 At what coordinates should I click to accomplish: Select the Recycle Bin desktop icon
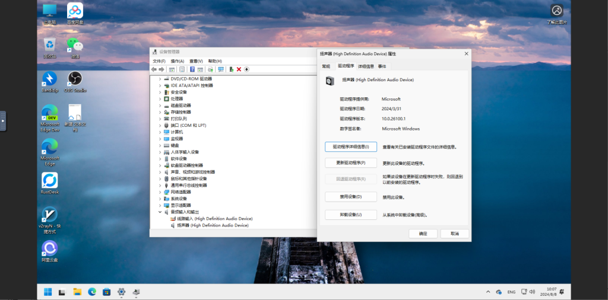(x=50, y=47)
